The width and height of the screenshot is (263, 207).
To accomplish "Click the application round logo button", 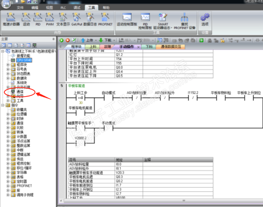I will click(6, 4).
